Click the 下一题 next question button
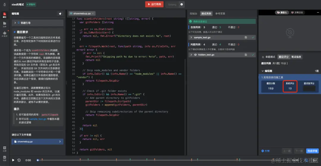Image resolution: width=321 pixels, height=166 pixels. click(x=299, y=151)
